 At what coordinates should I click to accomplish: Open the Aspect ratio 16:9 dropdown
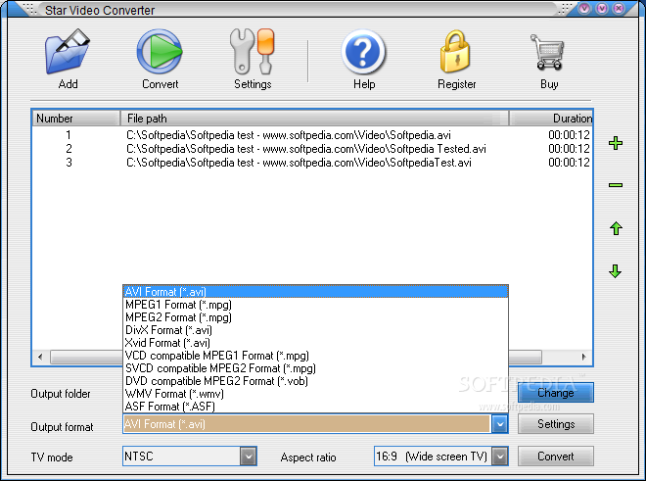500,457
